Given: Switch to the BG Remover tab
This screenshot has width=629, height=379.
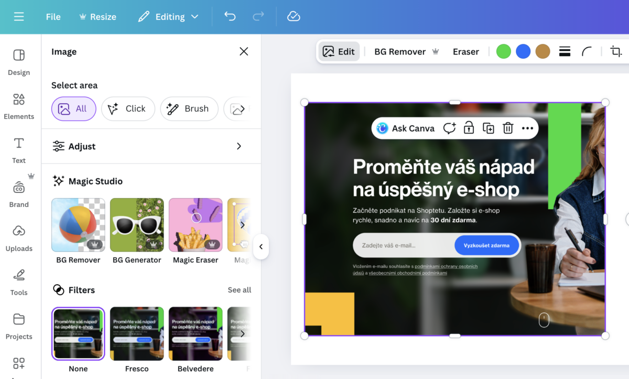Looking at the screenshot, I should tap(399, 51).
